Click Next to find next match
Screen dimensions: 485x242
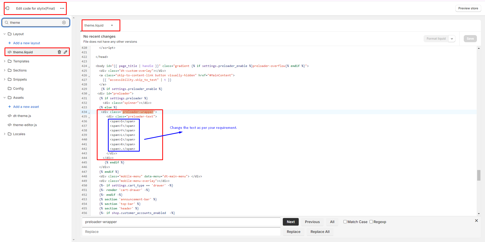tap(291, 222)
